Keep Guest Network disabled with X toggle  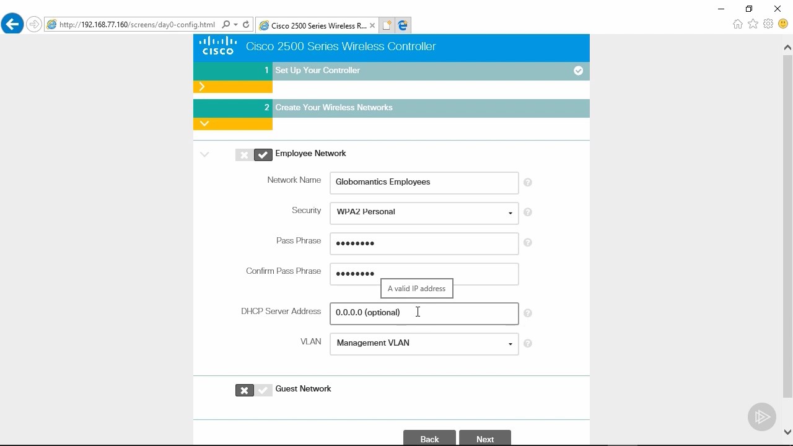click(x=244, y=390)
